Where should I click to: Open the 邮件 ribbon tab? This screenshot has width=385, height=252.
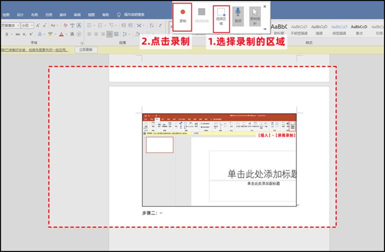click(63, 14)
